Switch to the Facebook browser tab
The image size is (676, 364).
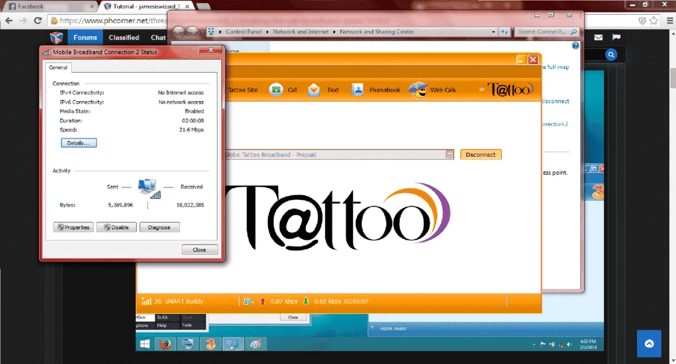[x=50, y=6]
